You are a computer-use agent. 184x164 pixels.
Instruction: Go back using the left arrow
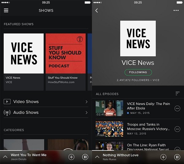click(97, 10)
